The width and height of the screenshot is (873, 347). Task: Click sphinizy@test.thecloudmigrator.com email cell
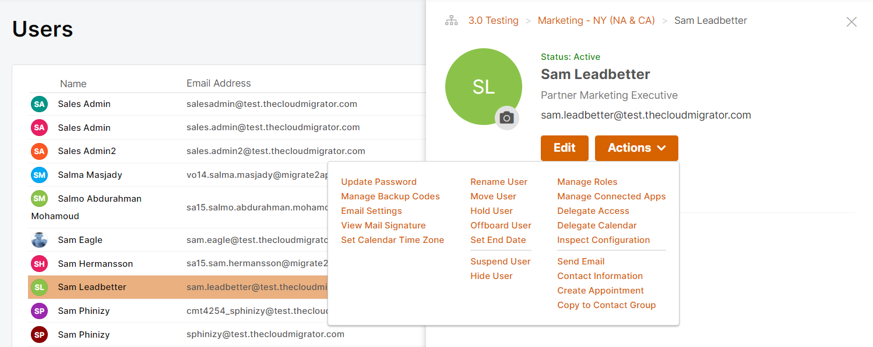coord(265,334)
